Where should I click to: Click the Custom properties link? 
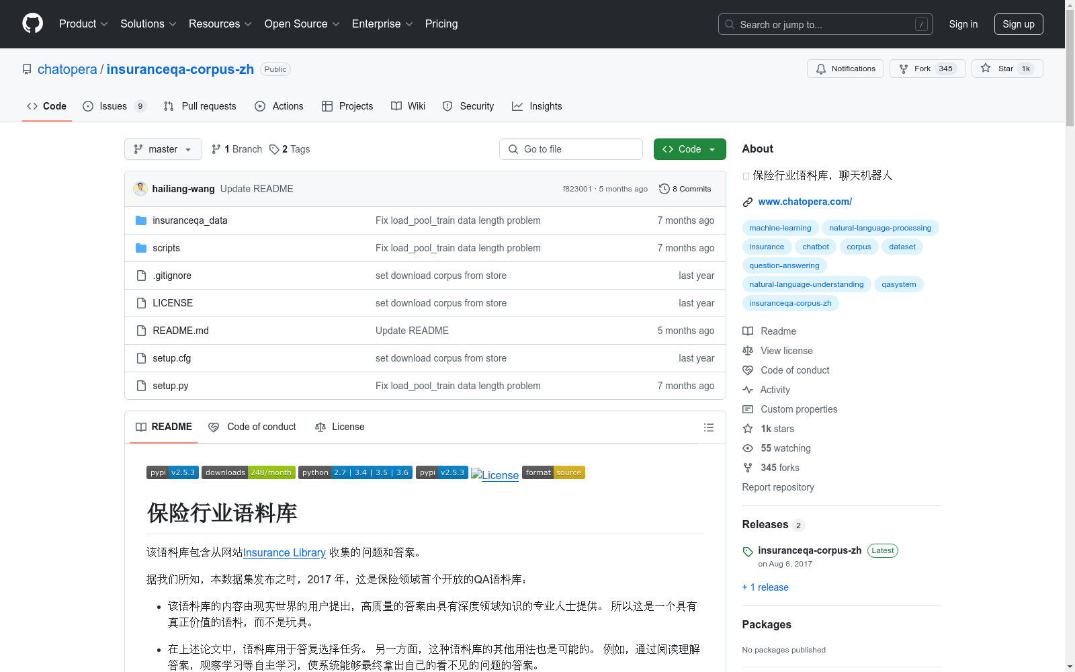[789, 409]
